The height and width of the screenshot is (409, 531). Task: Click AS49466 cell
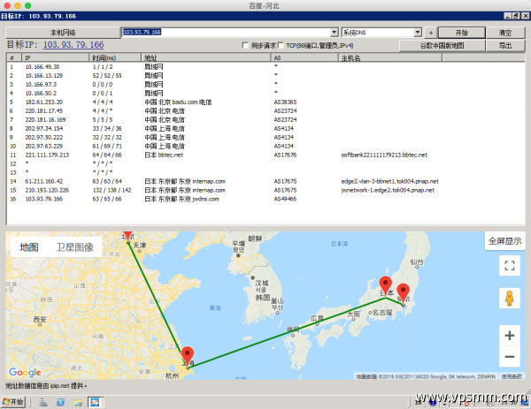click(x=285, y=199)
